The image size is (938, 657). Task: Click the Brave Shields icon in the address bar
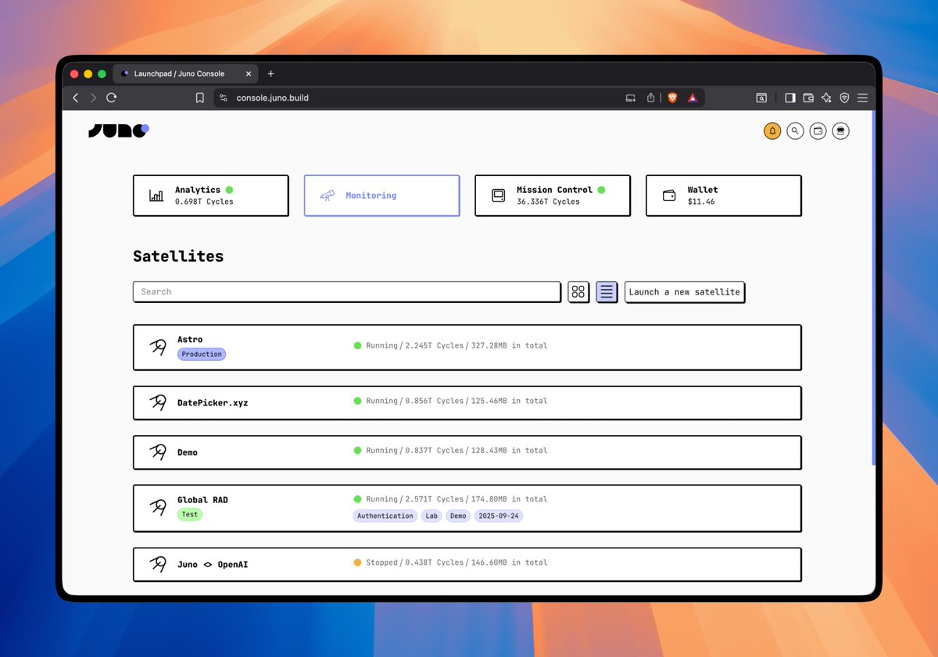pyautogui.click(x=672, y=98)
